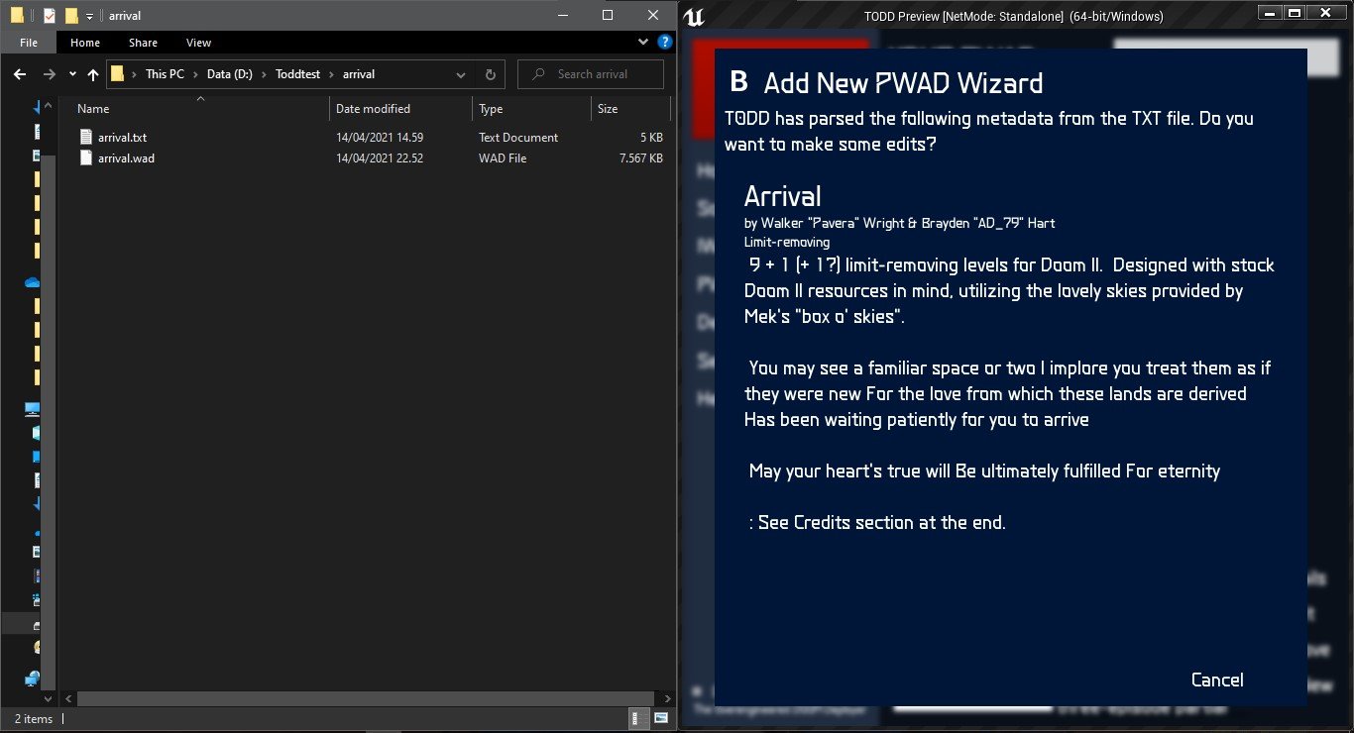Click the Text Document type cell
Viewport: 1354px width, 733px height.
[x=518, y=138]
